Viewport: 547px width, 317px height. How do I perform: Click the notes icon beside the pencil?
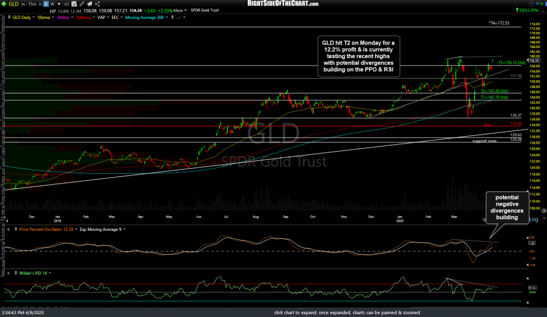(89, 4)
